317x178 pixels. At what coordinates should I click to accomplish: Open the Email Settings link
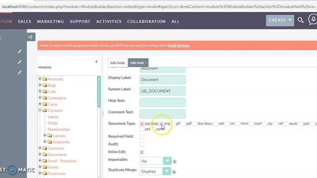click(x=178, y=45)
